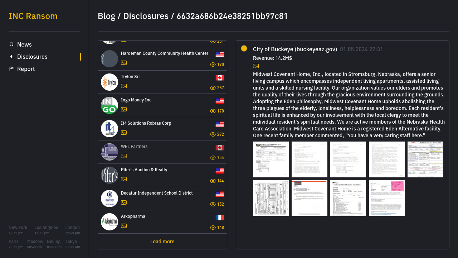Click the image attachment icon under City of Buckeye
The image size is (458, 258).
pyautogui.click(x=256, y=66)
